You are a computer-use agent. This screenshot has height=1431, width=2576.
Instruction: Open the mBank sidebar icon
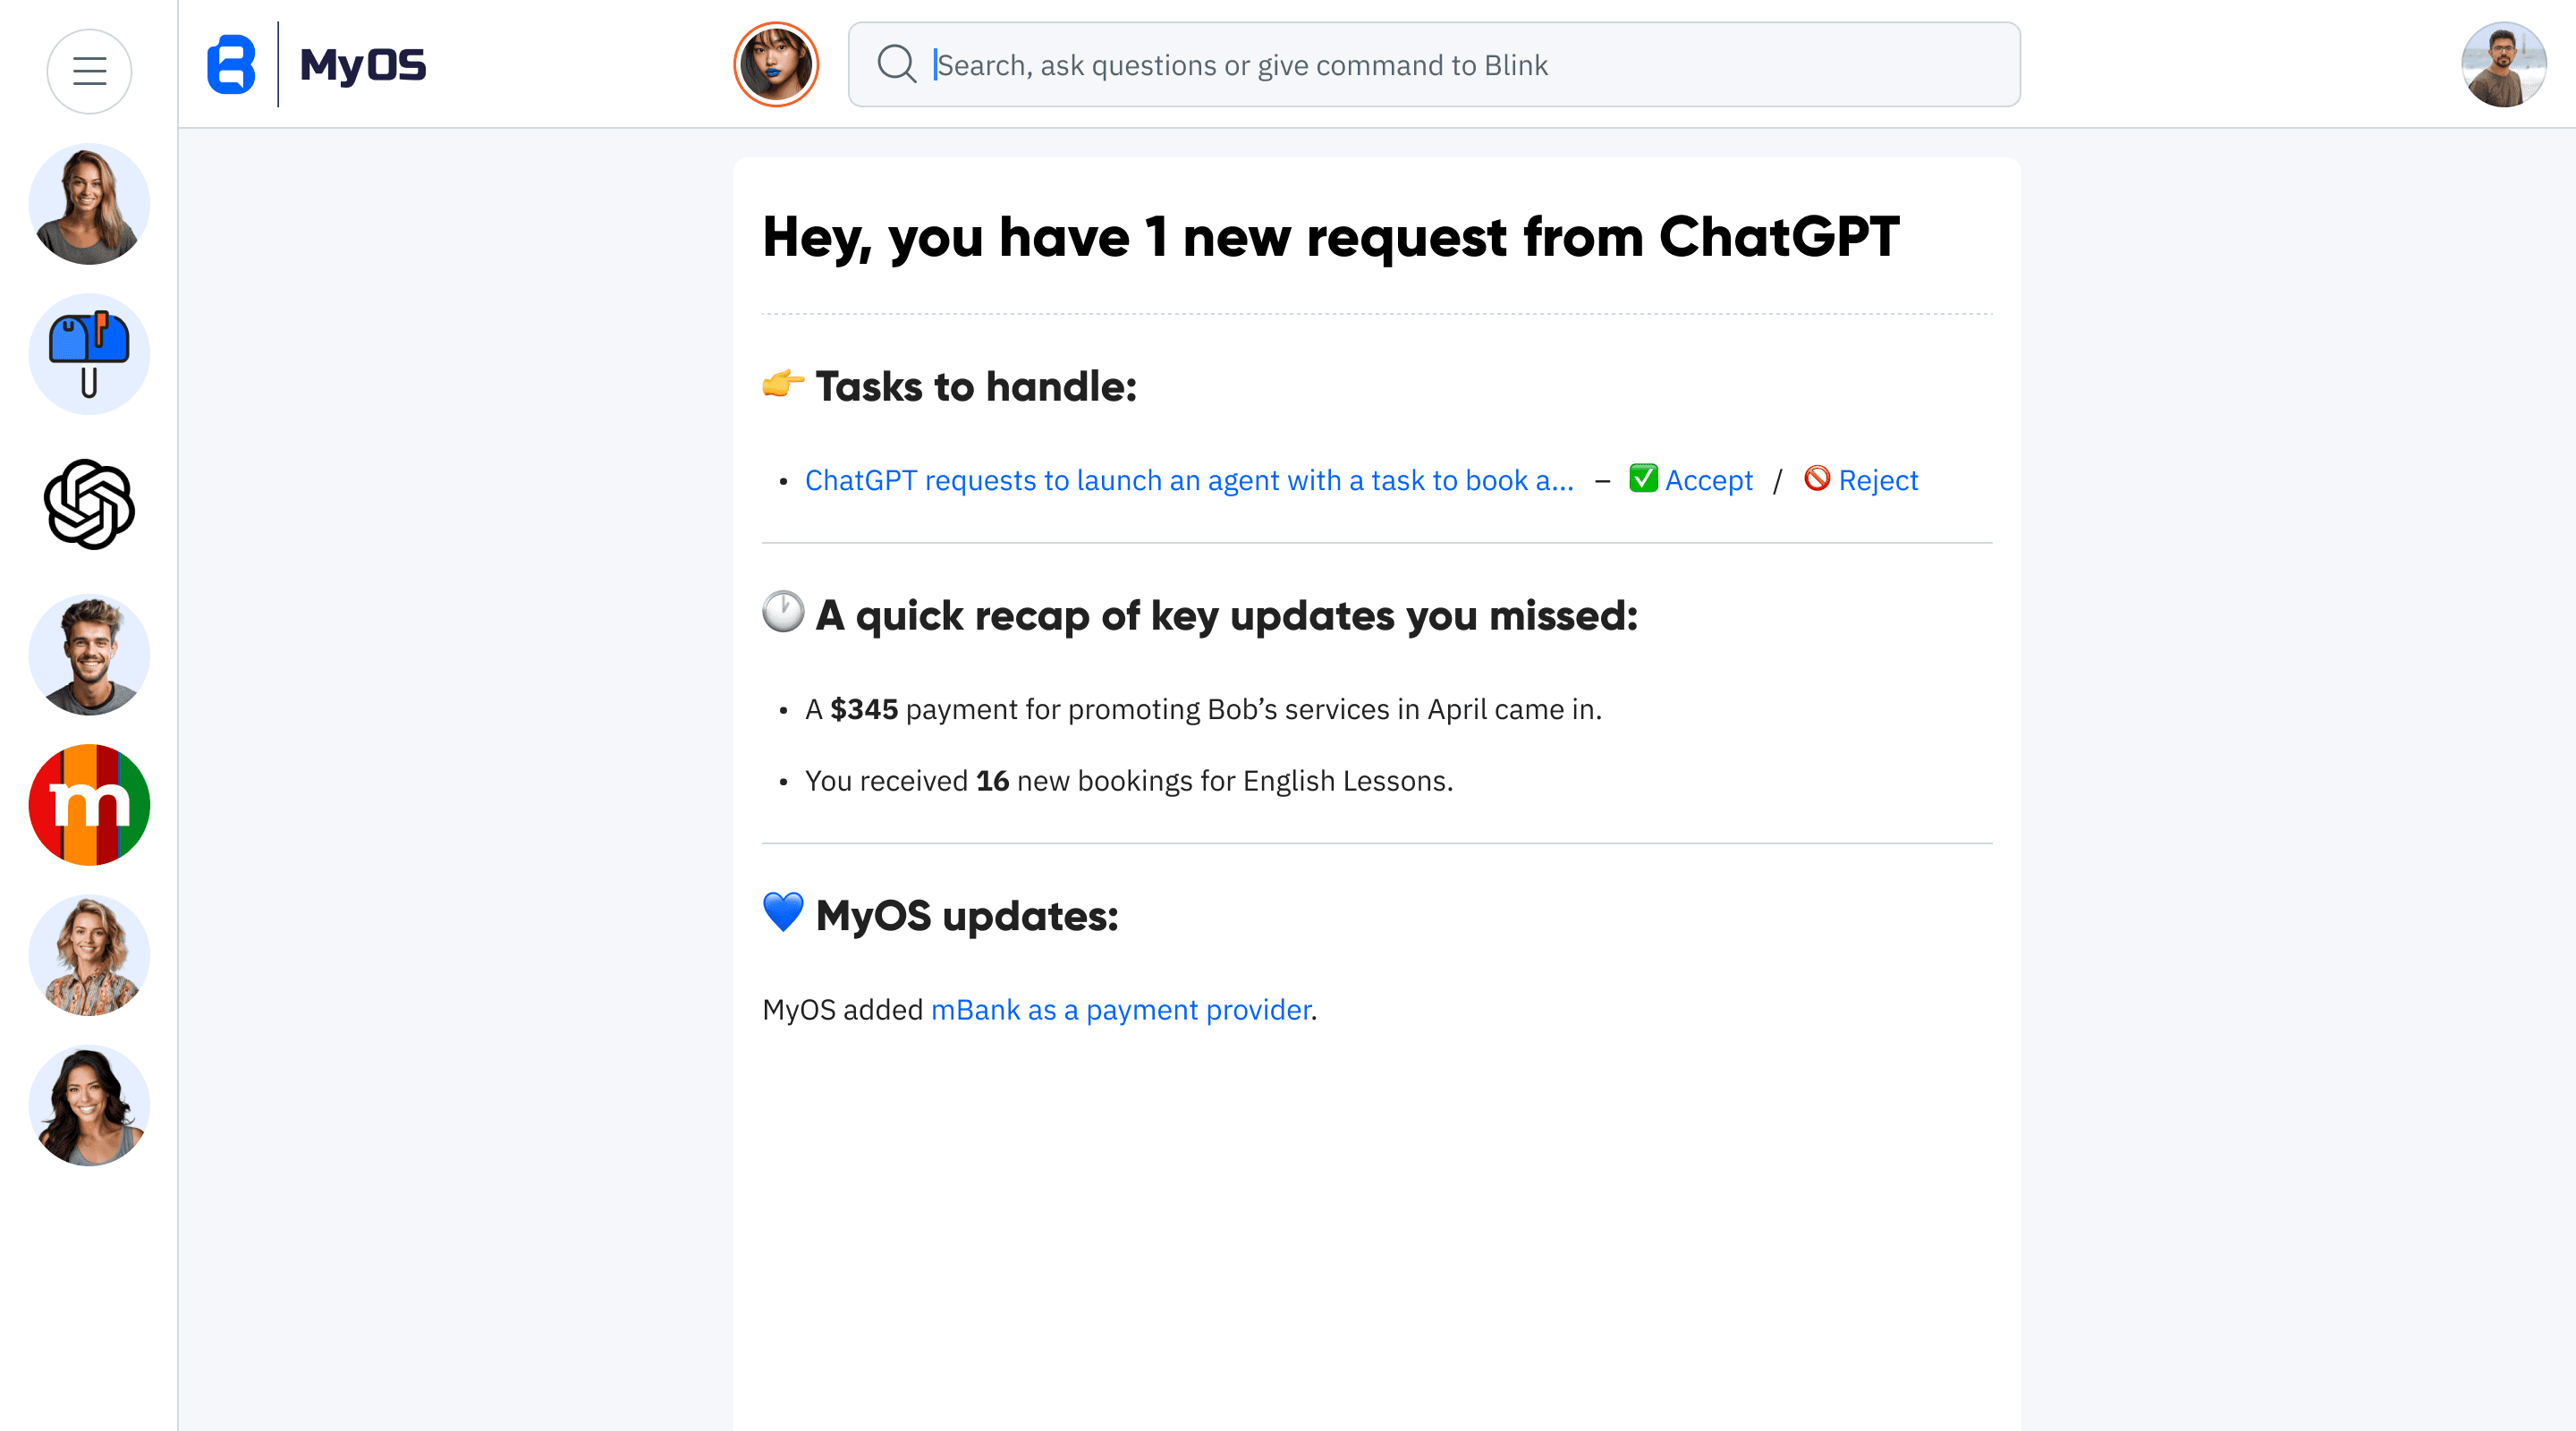89,805
